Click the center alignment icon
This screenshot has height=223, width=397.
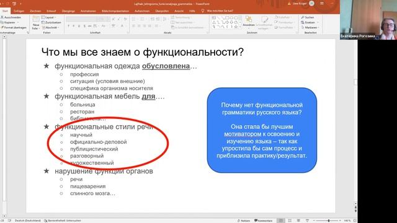pos(139,26)
